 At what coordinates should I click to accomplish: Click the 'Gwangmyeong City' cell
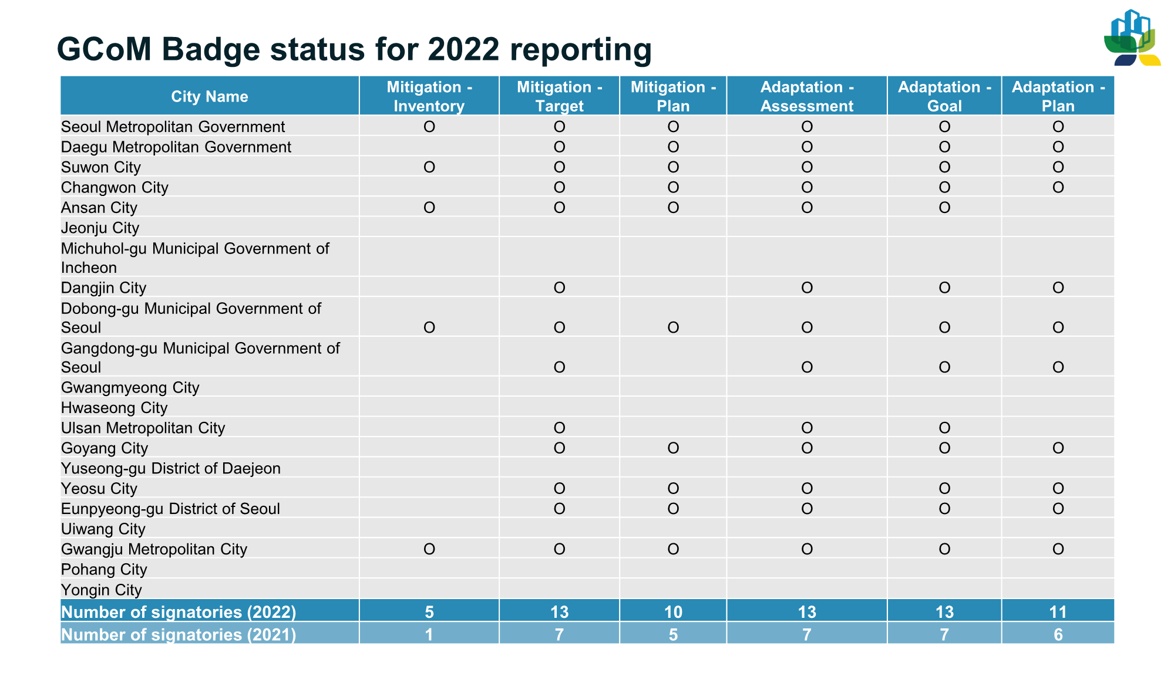(x=210, y=387)
